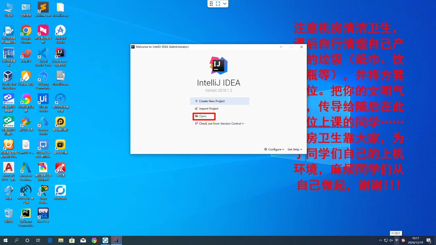Image resolution: width=436 pixels, height=245 pixels.
Task: Expand Check out from Version Control
Action: point(219,124)
